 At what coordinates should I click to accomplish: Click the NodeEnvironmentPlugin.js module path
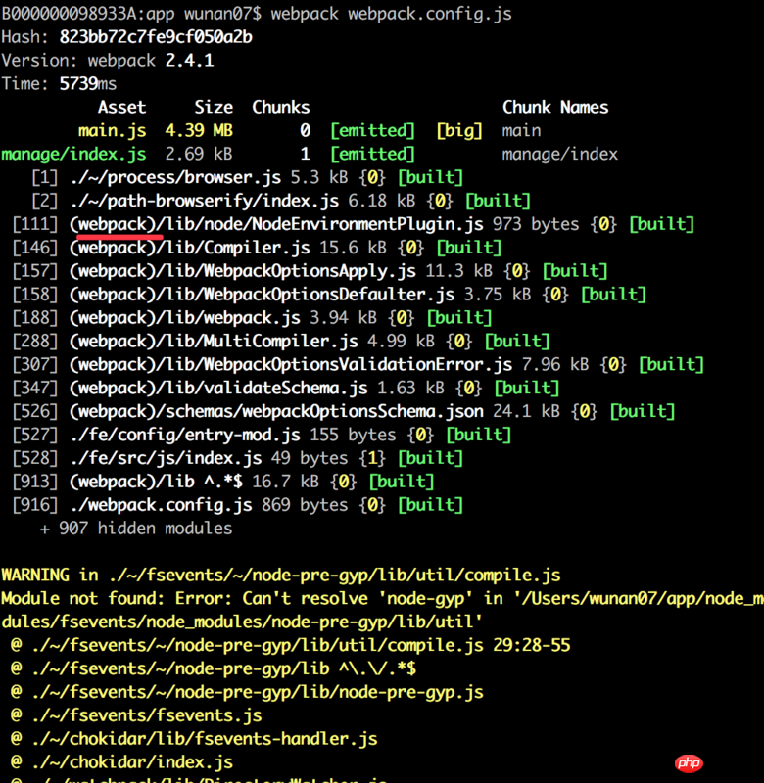[276, 224]
